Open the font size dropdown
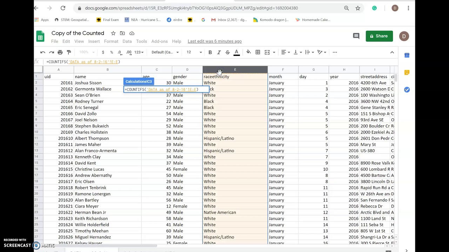449x252 pixels. (x=194, y=52)
